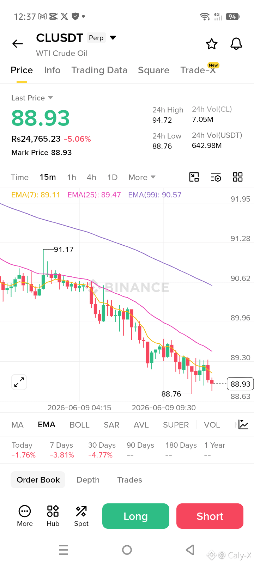Tap the 24h High 94.72 value
The height and width of the screenshot is (564, 254).
[x=162, y=120]
